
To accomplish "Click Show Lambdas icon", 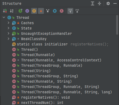I will 62,11.
